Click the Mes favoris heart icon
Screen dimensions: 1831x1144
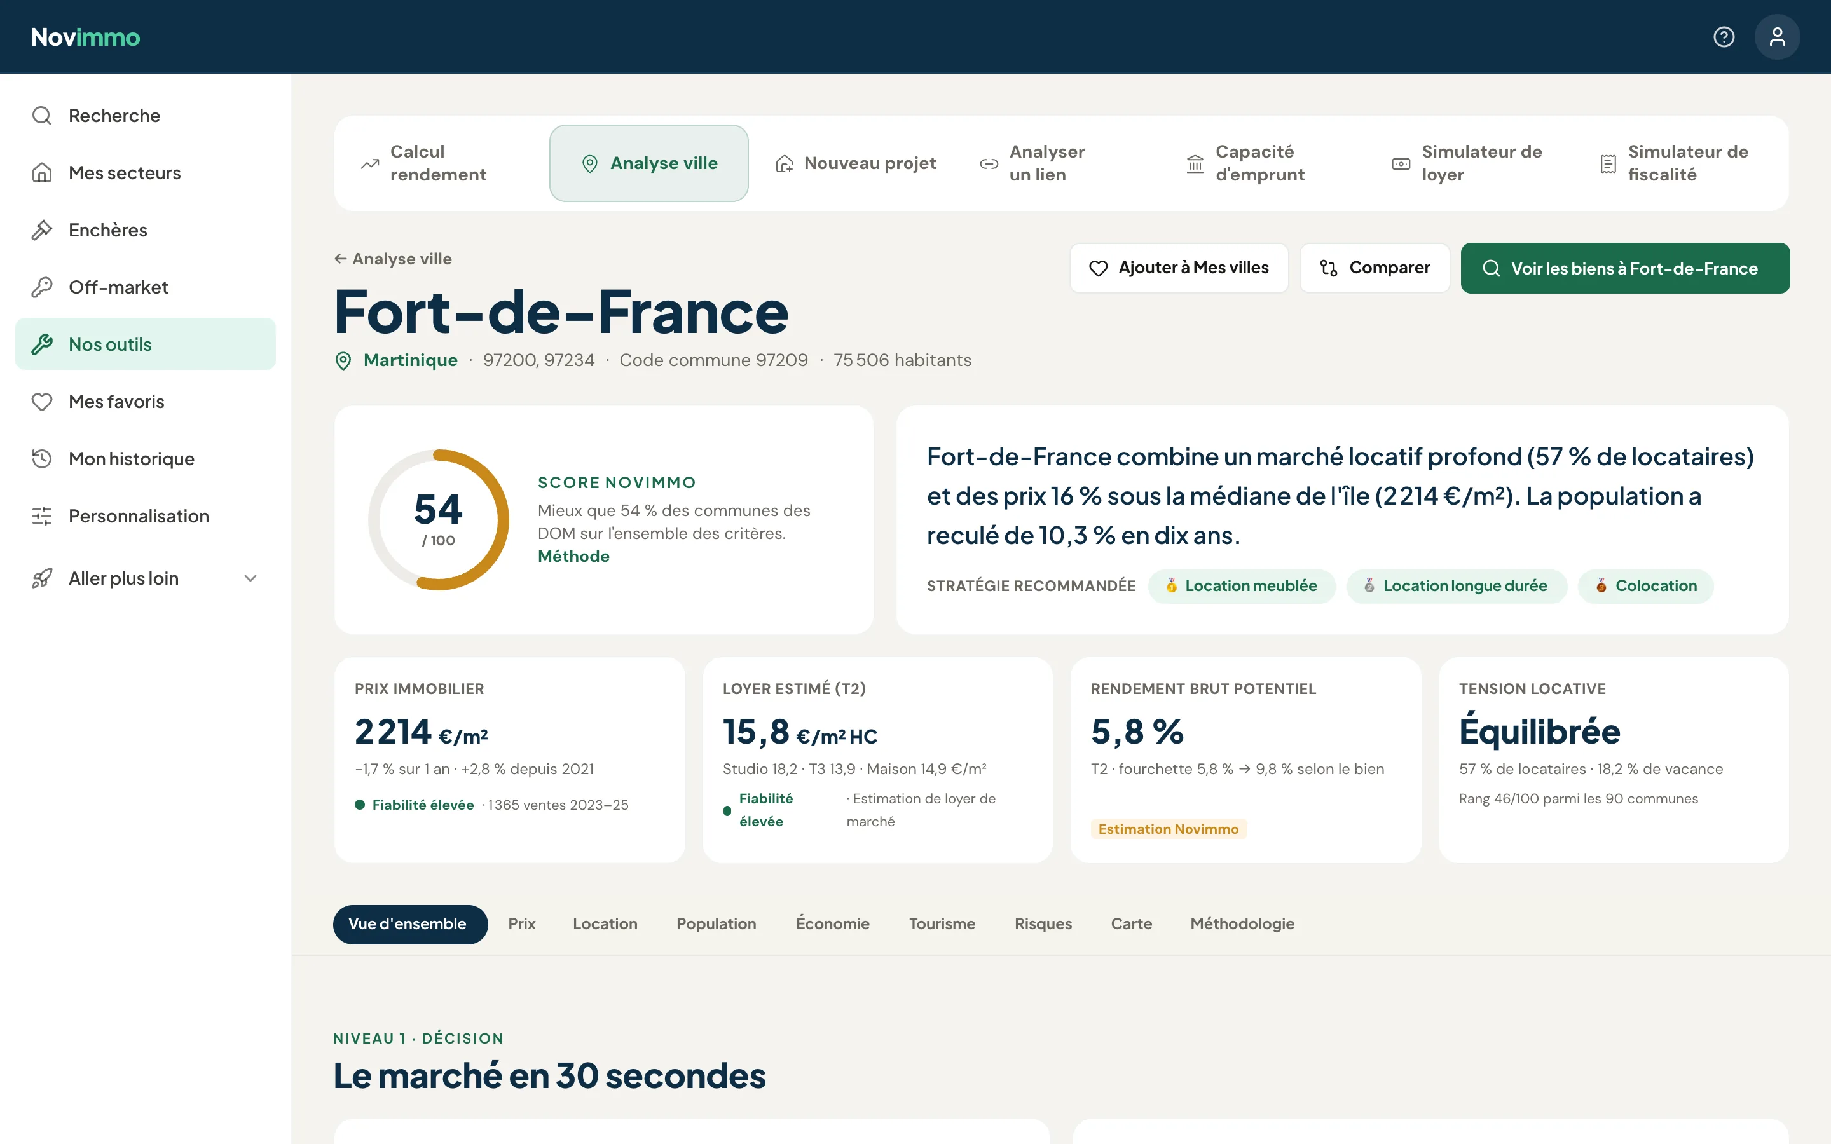coord(41,402)
